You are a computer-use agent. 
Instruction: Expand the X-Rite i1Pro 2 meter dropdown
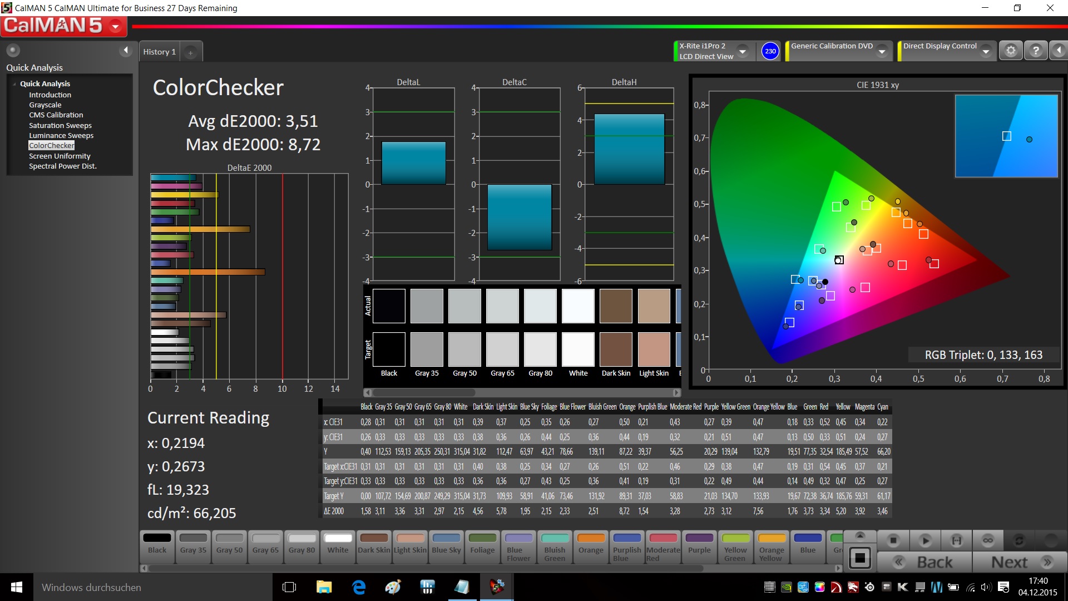(742, 51)
